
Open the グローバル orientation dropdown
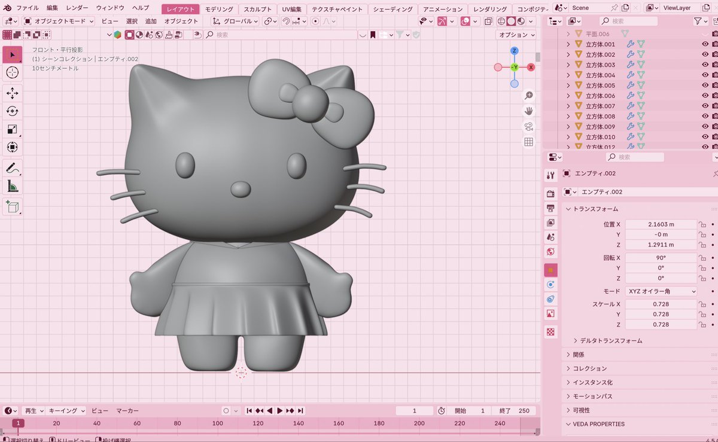coord(235,21)
